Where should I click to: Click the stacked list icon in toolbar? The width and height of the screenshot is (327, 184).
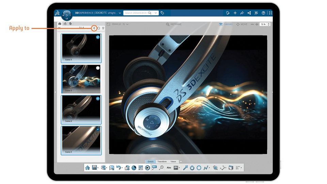141,168
